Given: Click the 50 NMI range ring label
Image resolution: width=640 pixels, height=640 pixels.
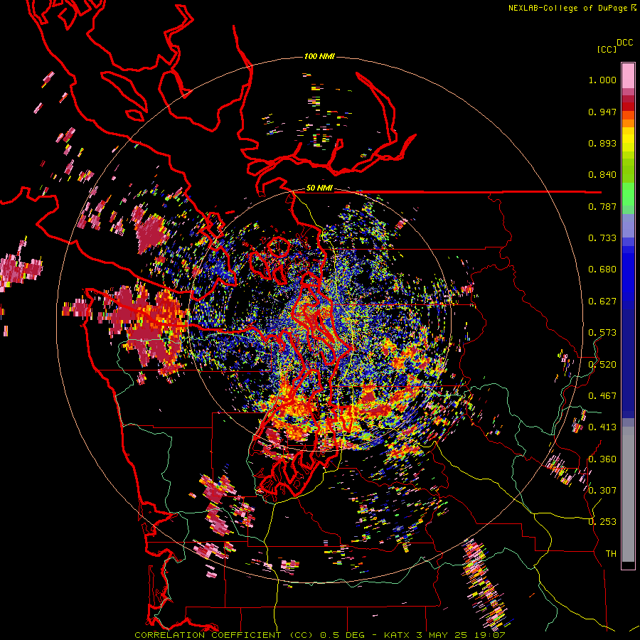Looking at the screenshot, I should (319, 188).
